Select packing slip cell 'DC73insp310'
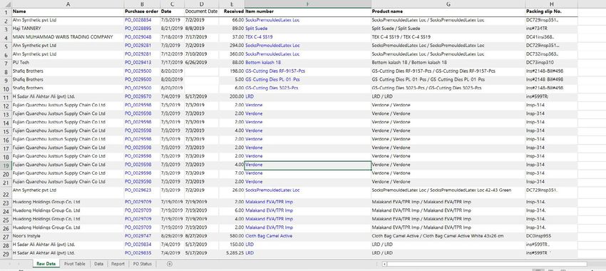The width and height of the screenshot is (606, 271). (x=552, y=62)
